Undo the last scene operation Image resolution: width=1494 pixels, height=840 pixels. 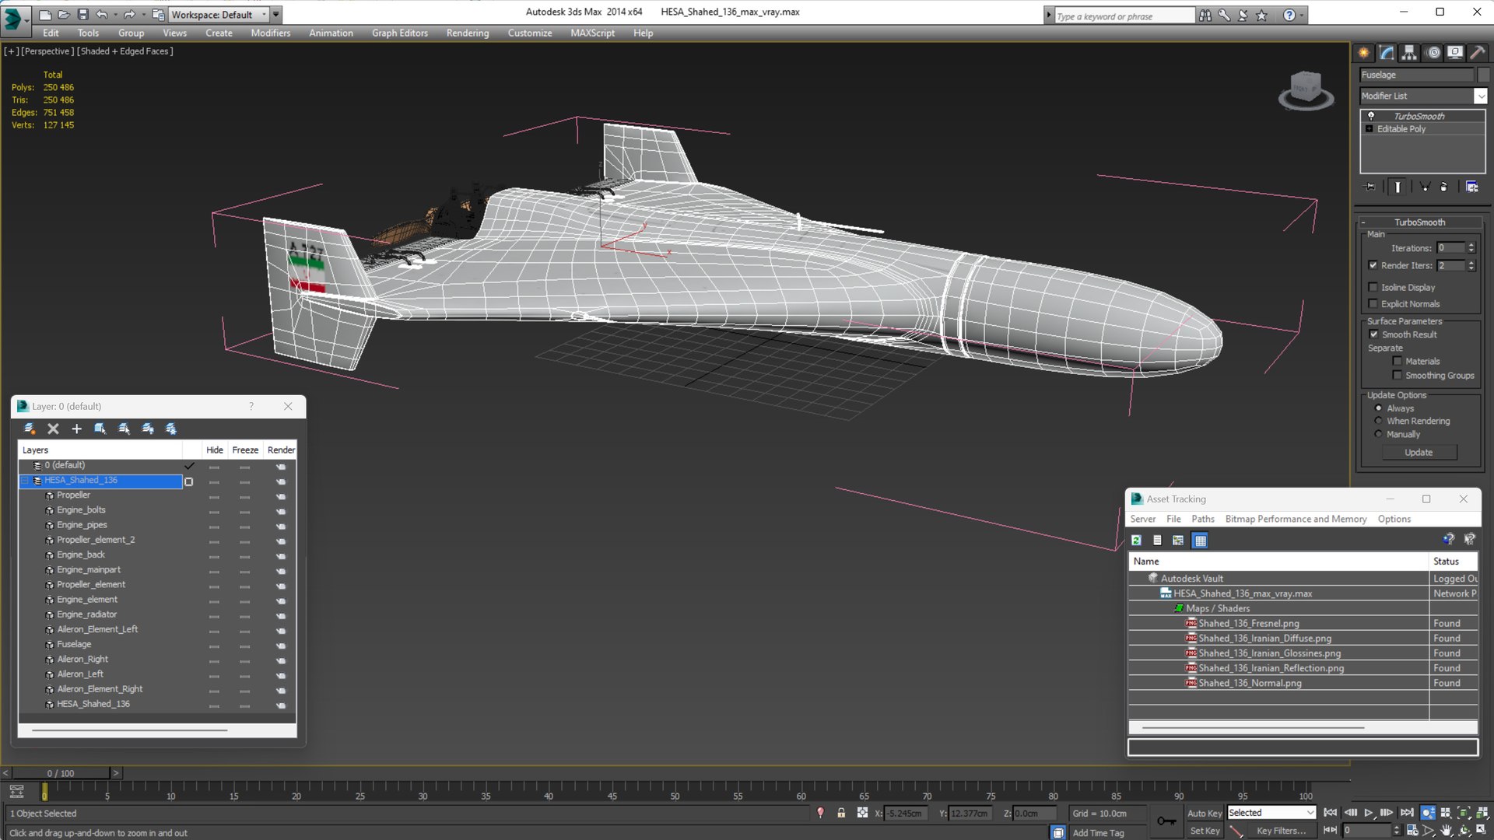(x=102, y=15)
